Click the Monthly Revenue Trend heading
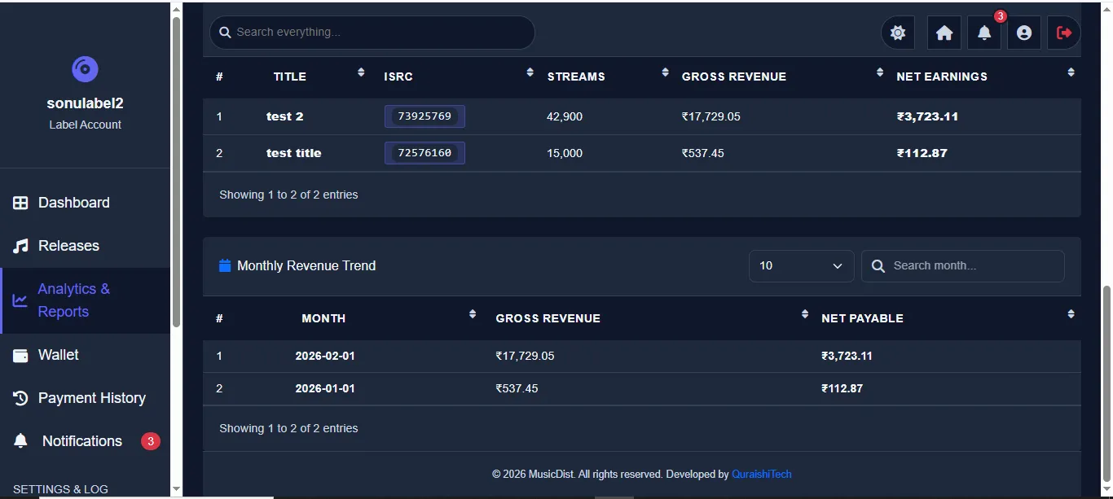 (x=306, y=265)
